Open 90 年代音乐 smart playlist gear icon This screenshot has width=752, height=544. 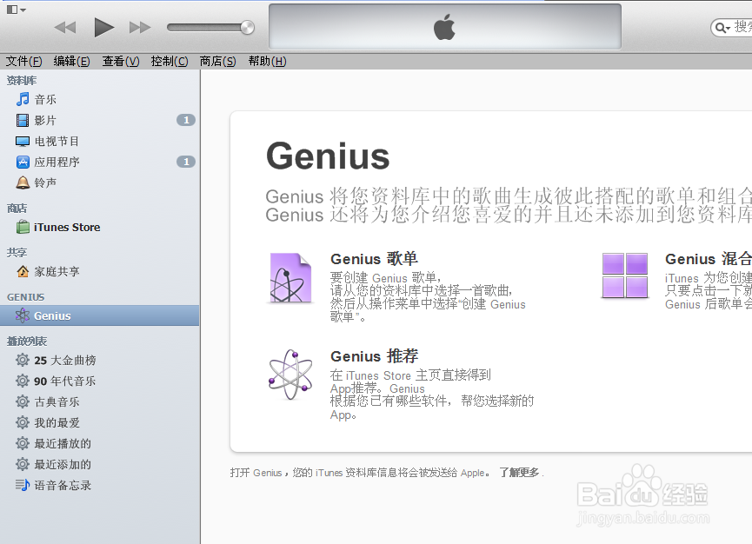[23, 381]
